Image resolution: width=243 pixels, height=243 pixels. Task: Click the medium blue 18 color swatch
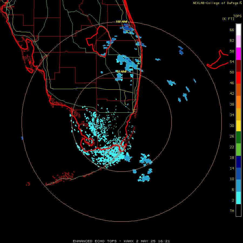pos(238,174)
